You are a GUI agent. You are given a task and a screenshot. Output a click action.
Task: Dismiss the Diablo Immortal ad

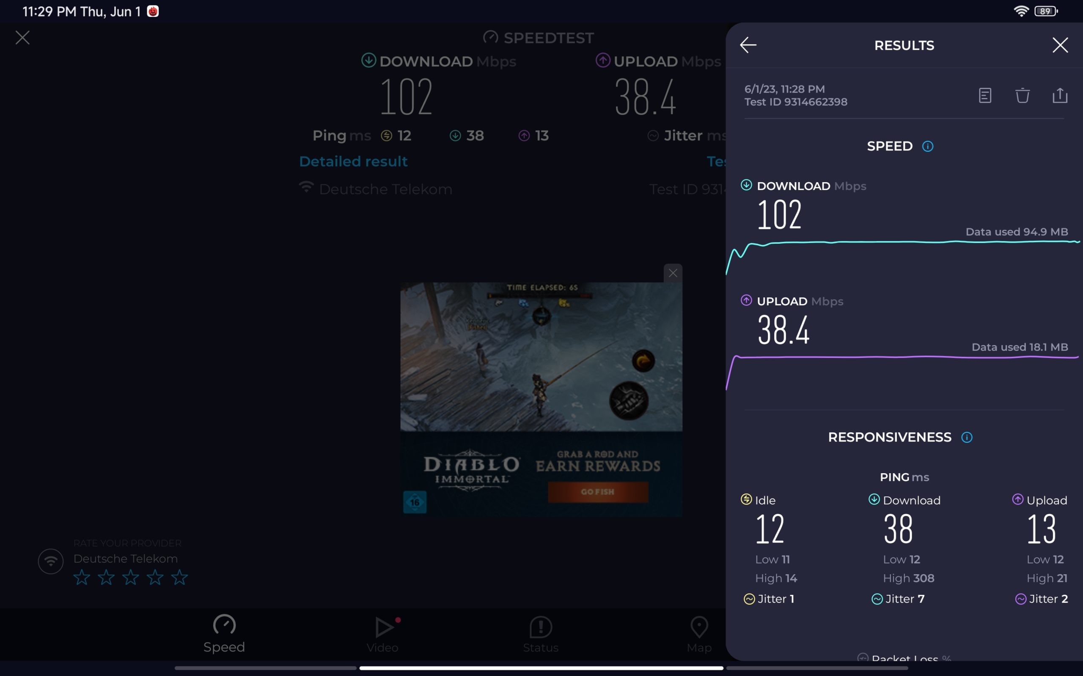[673, 273]
